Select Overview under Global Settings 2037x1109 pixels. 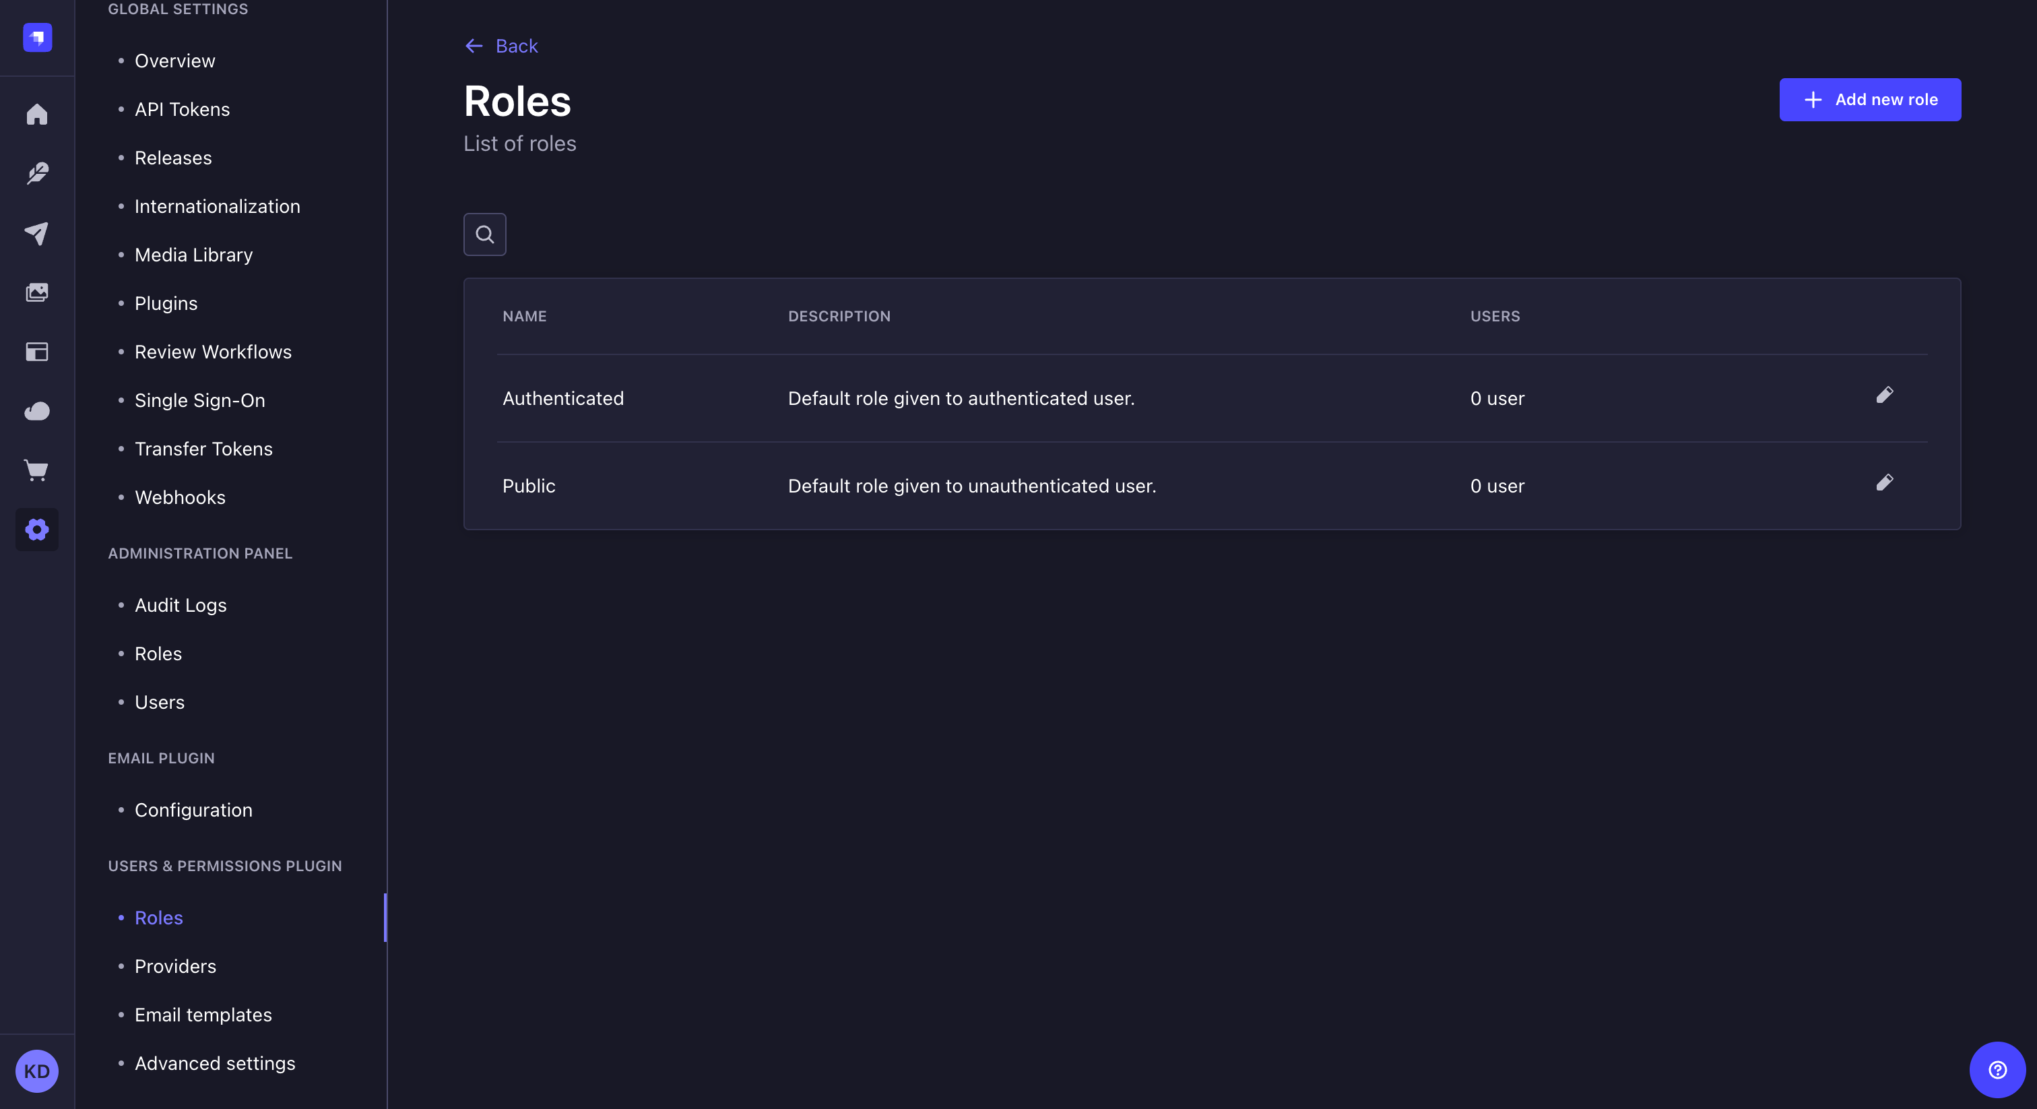point(174,60)
